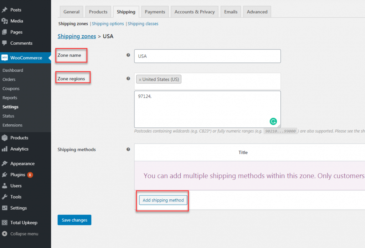Open Plugins from the sidebar icon
Image resolution: width=365 pixels, height=248 pixels.
point(5,175)
